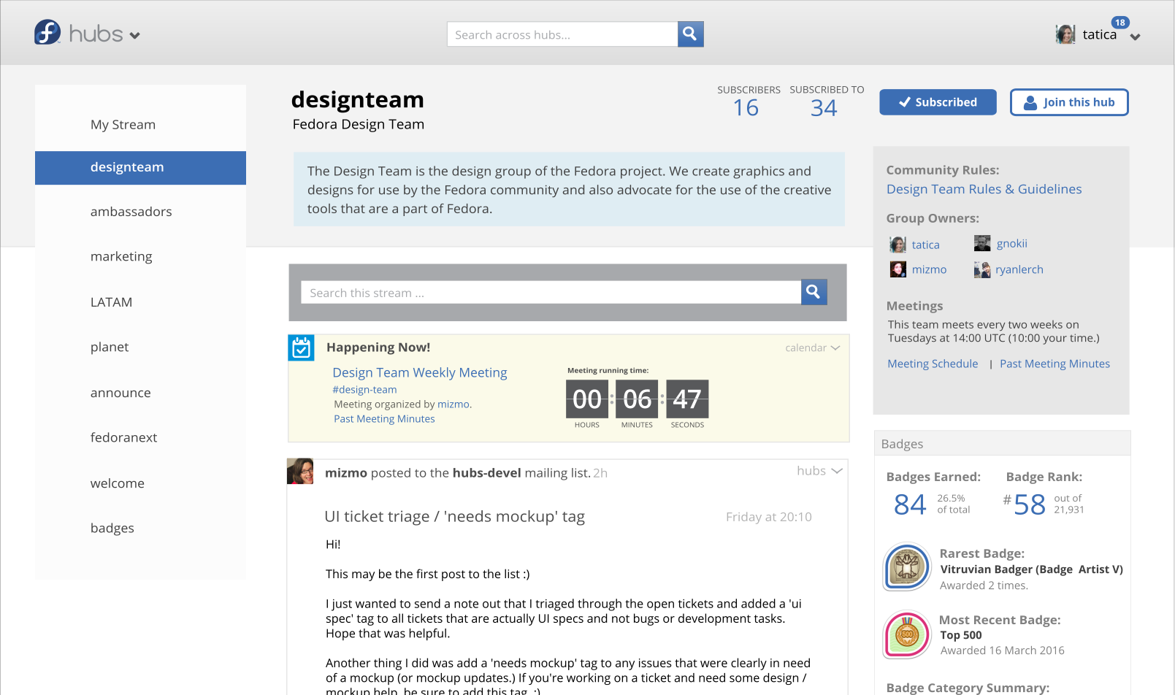
Task: Open the fedoranext hub
Action: [x=123, y=438]
